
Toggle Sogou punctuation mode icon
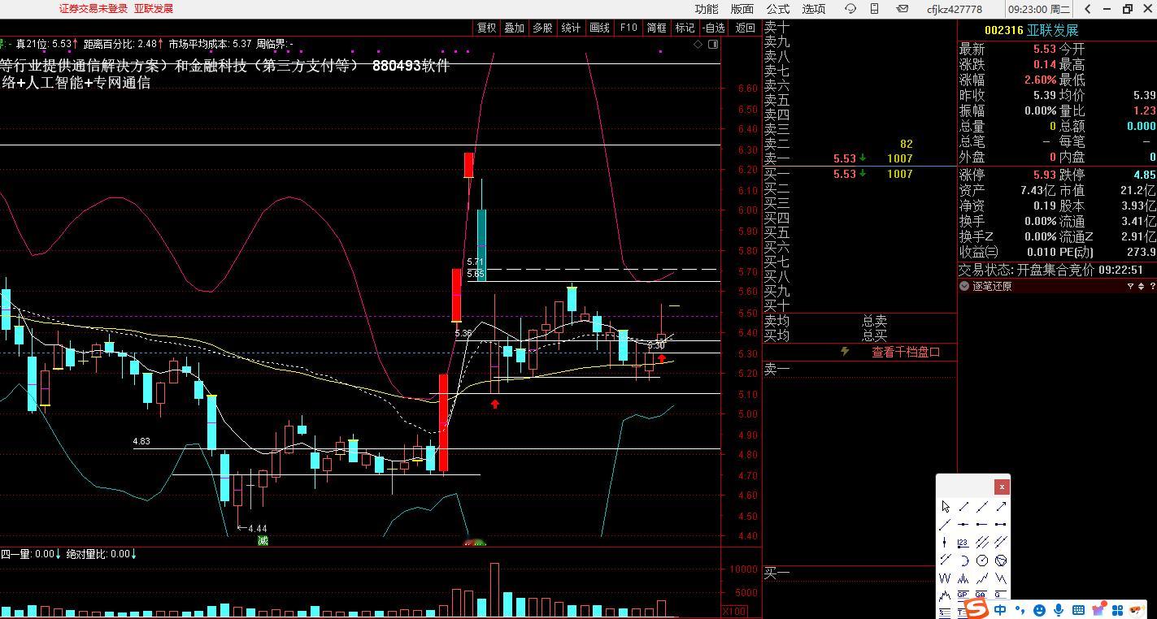(x=1020, y=610)
